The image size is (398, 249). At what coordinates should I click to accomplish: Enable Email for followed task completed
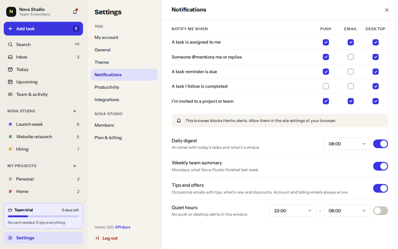click(x=351, y=86)
